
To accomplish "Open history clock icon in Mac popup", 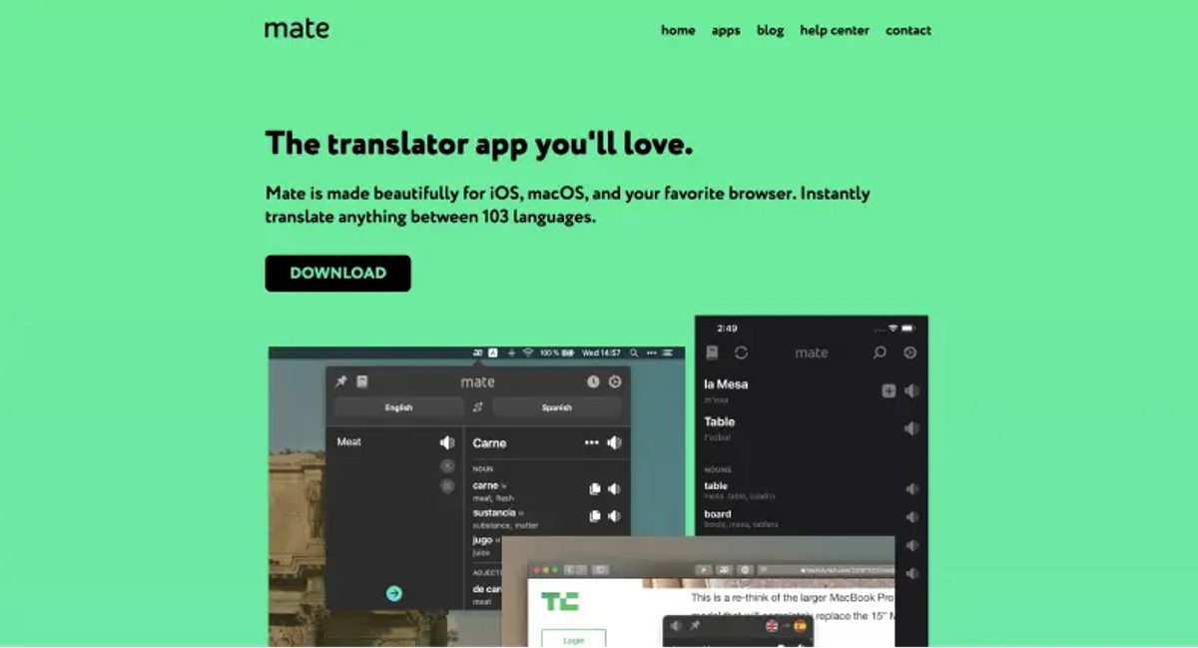I will tap(593, 381).
